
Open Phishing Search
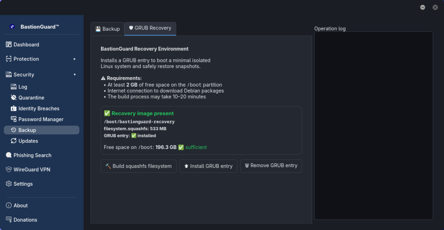42,155
